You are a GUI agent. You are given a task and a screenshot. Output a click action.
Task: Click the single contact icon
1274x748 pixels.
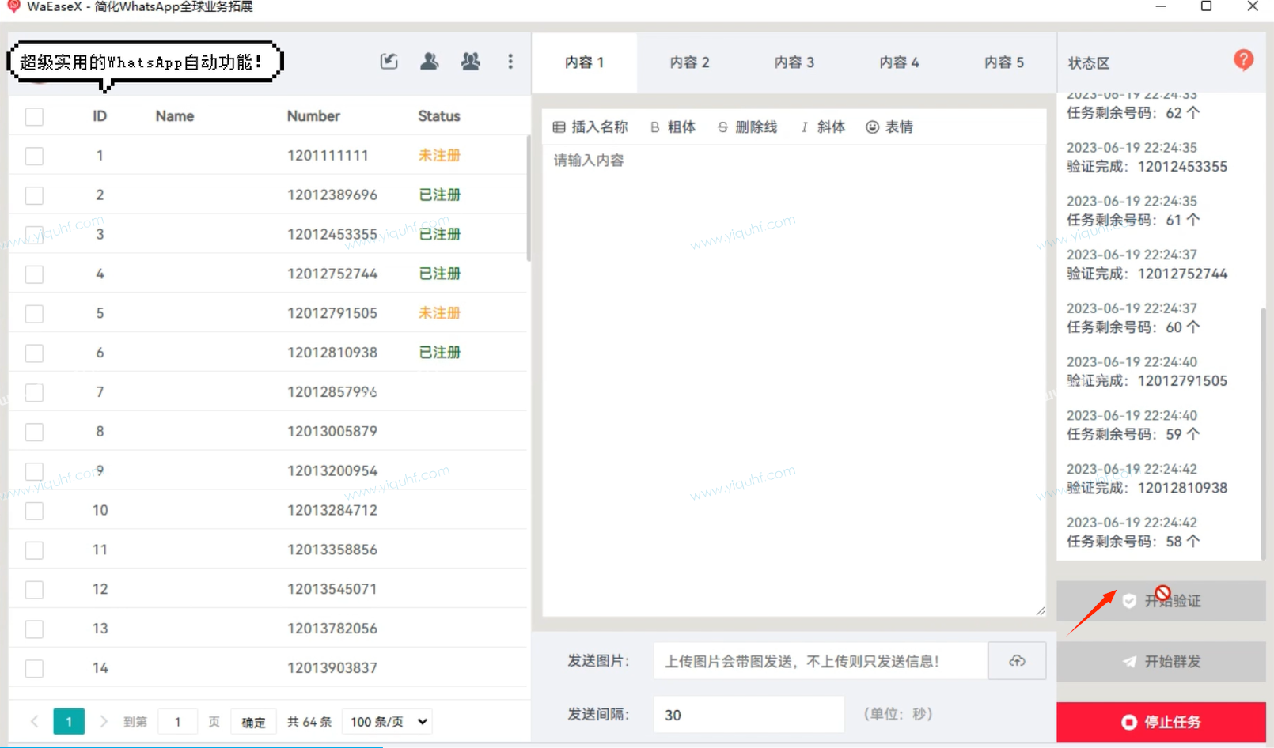click(430, 62)
